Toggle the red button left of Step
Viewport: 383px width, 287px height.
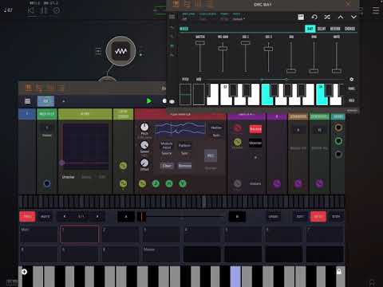pyautogui.click(x=318, y=217)
